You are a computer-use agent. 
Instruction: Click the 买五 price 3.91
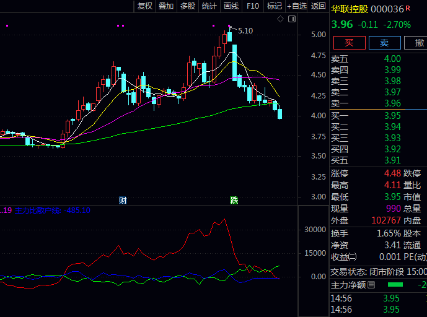tap(392, 160)
